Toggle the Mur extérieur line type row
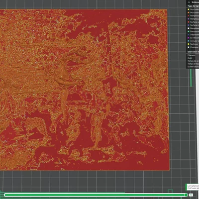The height and width of the screenshot is (199, 199). [193, 12]
